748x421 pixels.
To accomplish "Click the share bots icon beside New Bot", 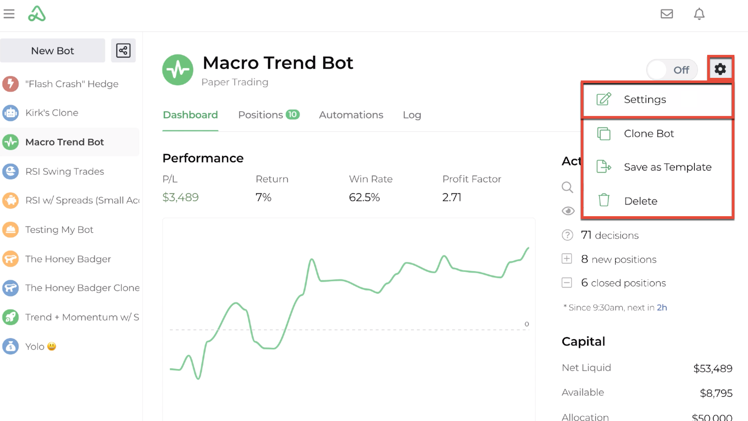I will pyautogui.click(x=123, y=50).
